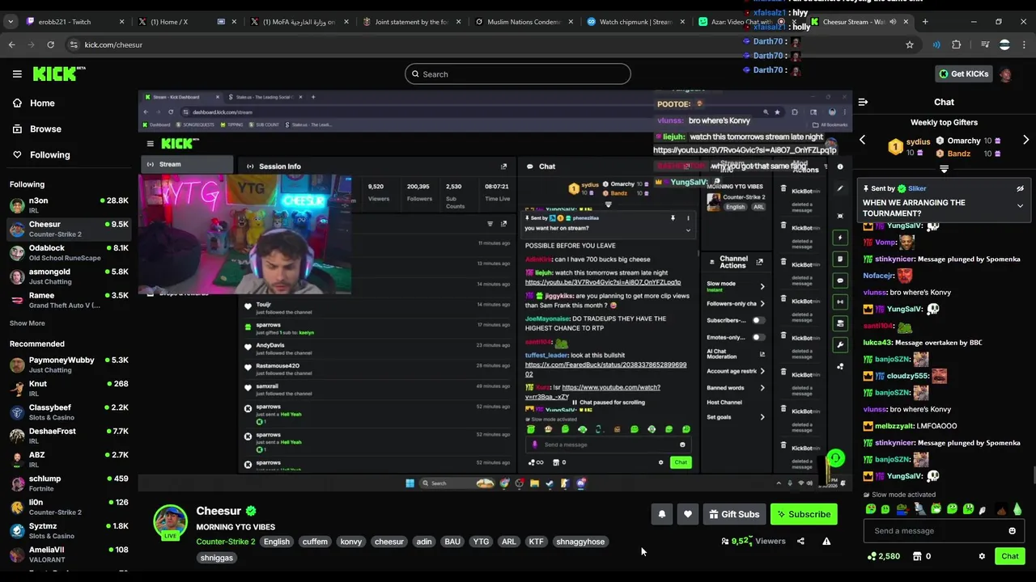This screenshot has width=1036, height=582.
Task: Expand the pinned tournament message chevron
Action: [x=1020, y=206]
